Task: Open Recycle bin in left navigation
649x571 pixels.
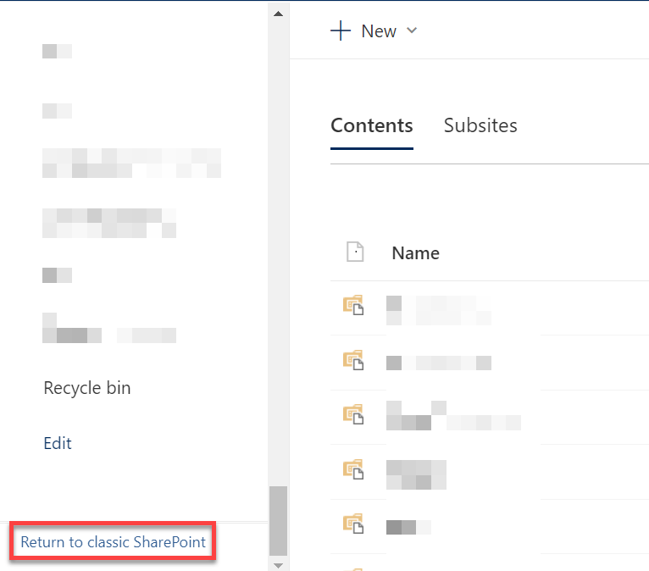Action: 86,388
